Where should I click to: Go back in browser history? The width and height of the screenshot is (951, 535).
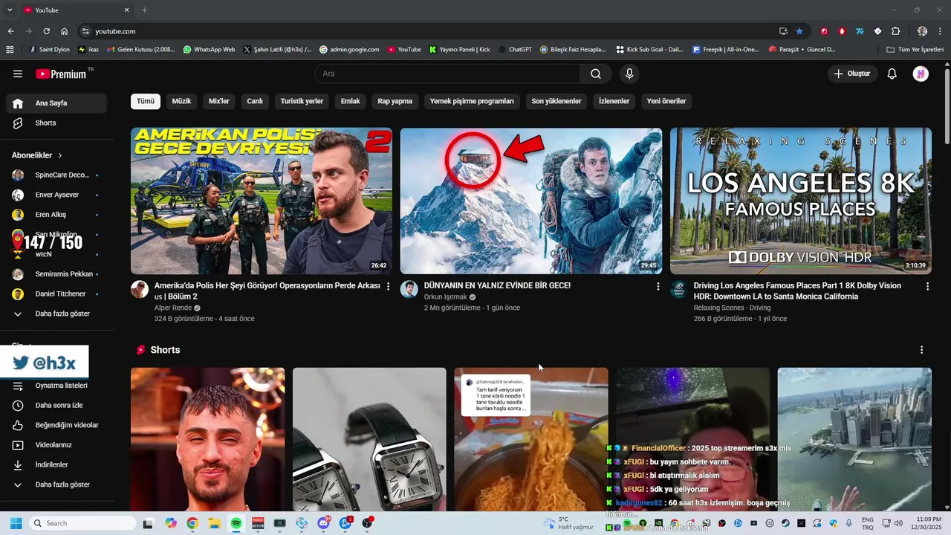[x=11, y=31]
